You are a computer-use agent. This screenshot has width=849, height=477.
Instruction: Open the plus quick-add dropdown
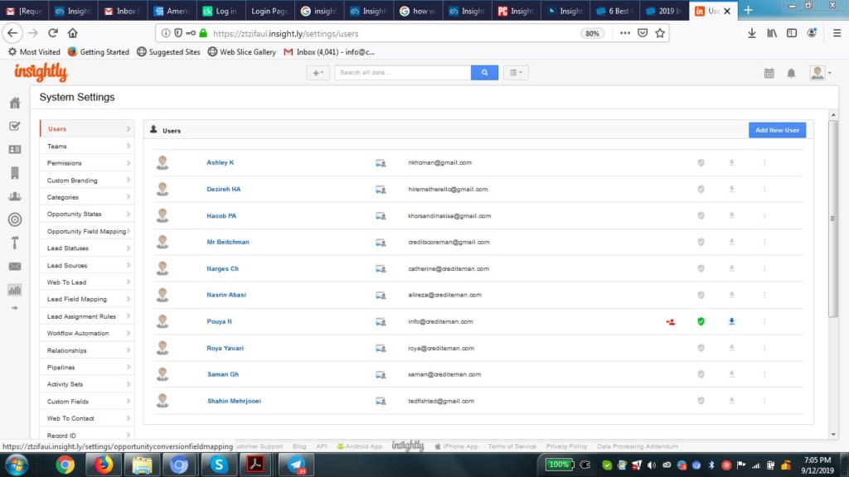click(318, 73)
